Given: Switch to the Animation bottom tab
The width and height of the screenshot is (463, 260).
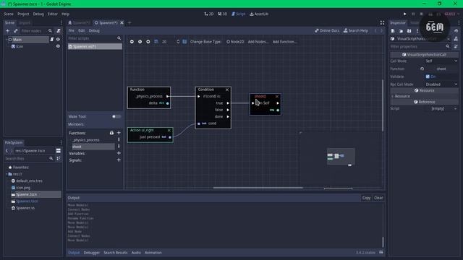Looking at the screenshot, I should [x=153, y=253].
